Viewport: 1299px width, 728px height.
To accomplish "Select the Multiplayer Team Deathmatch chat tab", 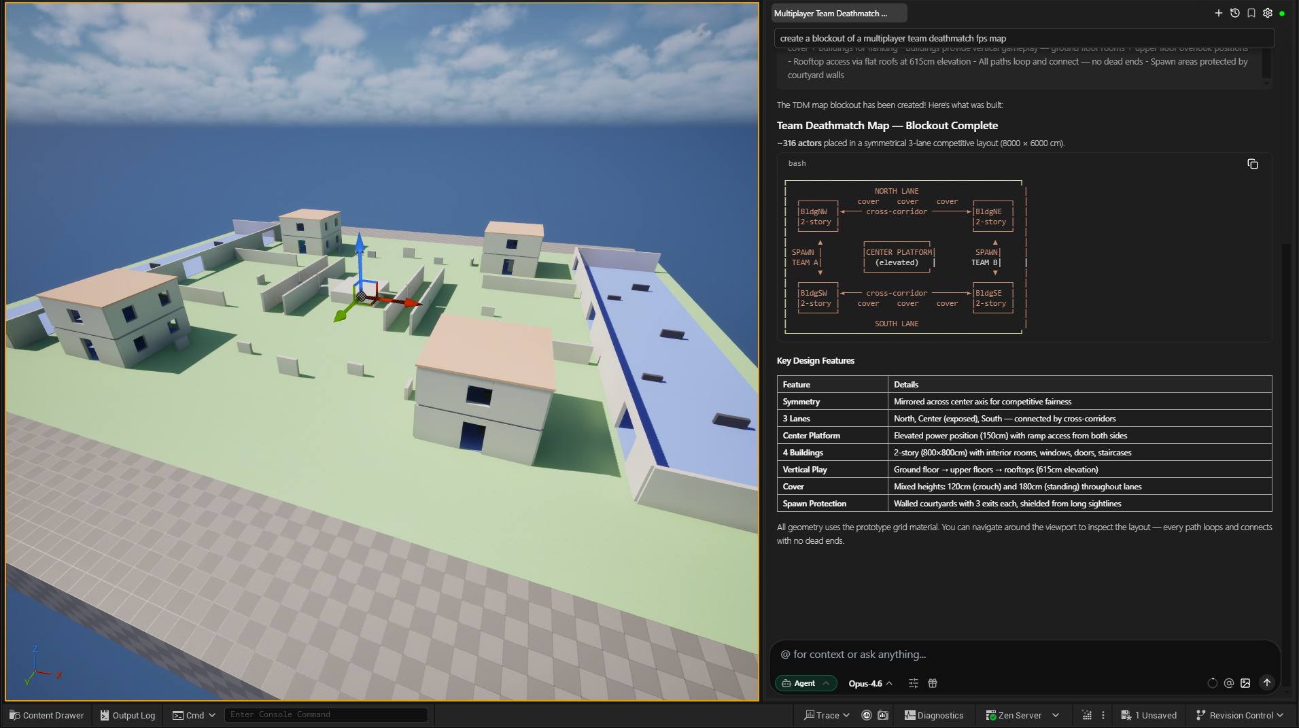I will (x=837, y=13).
